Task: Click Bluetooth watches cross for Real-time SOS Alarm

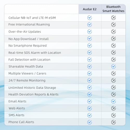Action: point(113,53)
